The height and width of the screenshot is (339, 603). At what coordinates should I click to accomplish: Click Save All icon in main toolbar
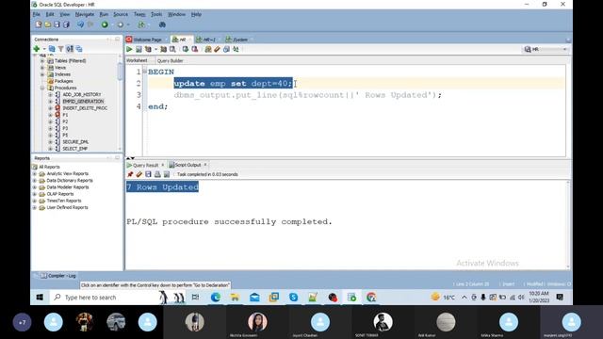(x=66, y=24)
